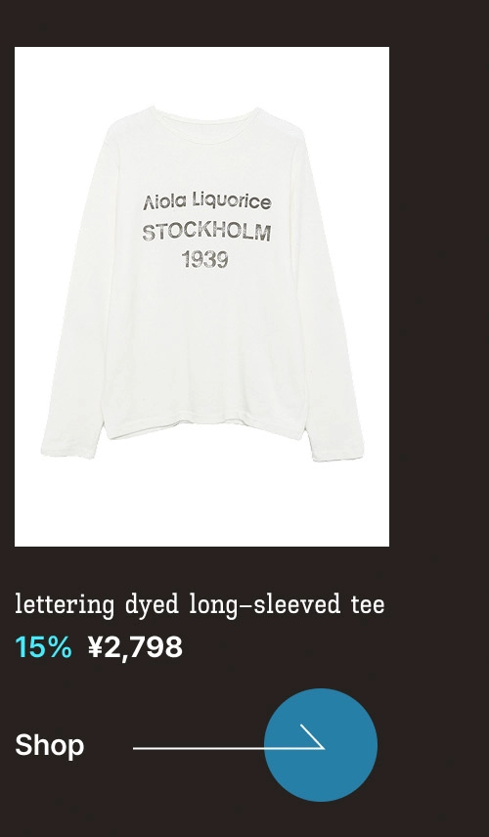The height and width of the screenshot is (837, 489).
Task: Open the lettering dyed long-sleeved tee title
Action: tap(200, 605)
